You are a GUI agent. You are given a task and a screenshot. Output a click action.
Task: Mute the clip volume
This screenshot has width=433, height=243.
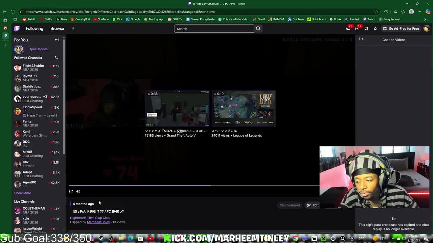(78, 191)
